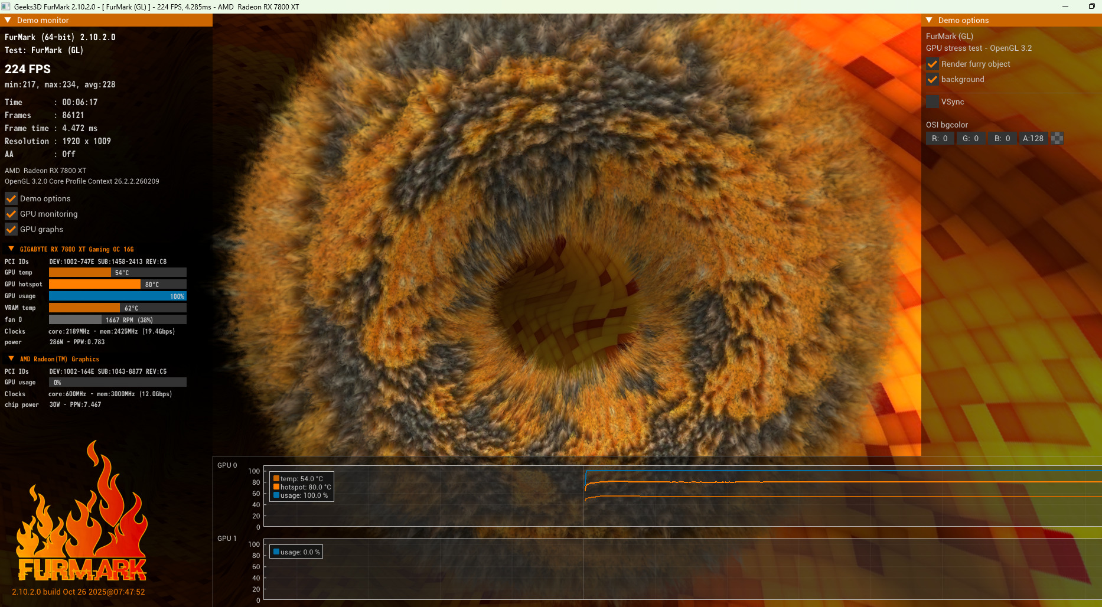Click the fan 0 1667 RPM bar
Viewport: 1102px width, 607px height.
pos(118,319)
